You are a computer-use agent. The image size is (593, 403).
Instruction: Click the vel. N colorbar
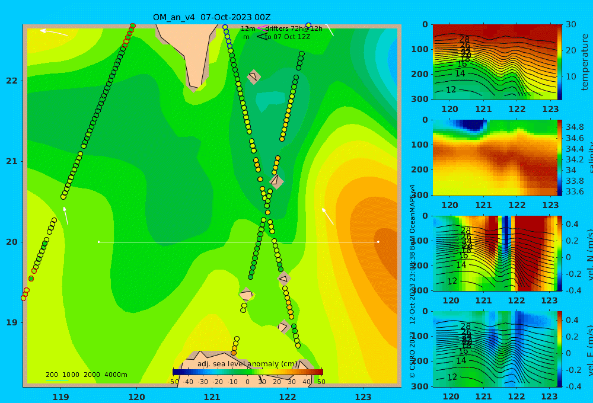tap(560, 253)
